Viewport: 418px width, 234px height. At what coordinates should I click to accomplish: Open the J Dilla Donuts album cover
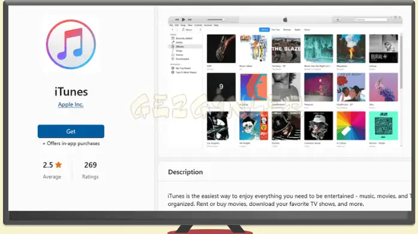coord(286,125)
